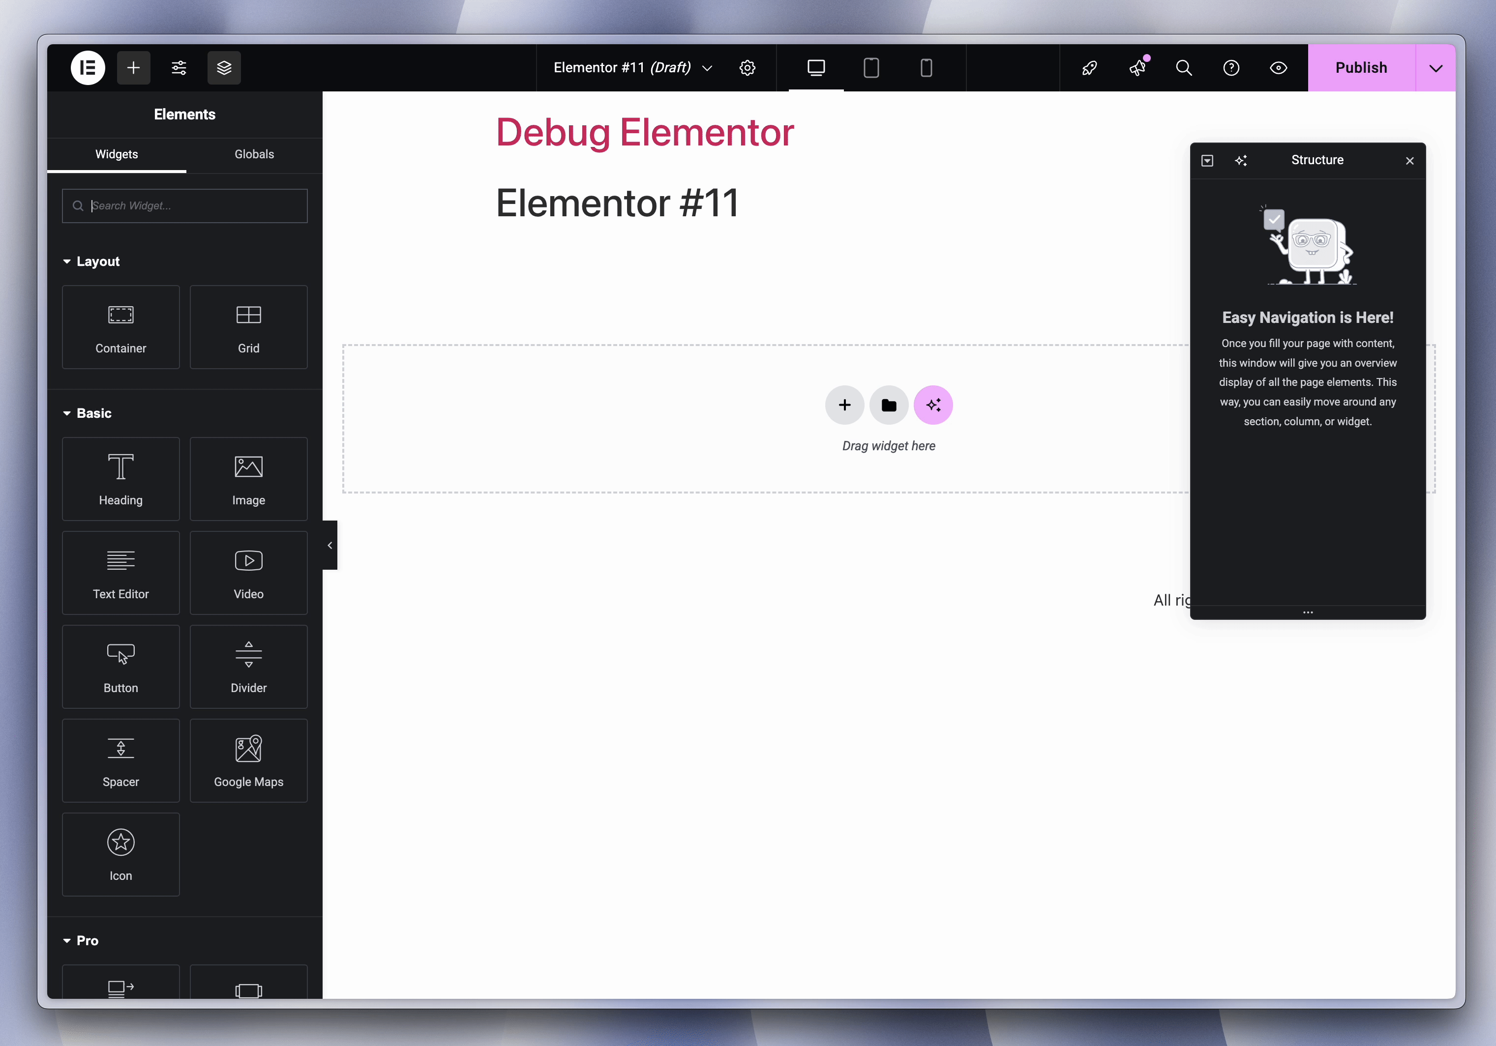Select the Button widget
The width and height of the screenshot is (1496, 1046).
[x=120, y=667]
